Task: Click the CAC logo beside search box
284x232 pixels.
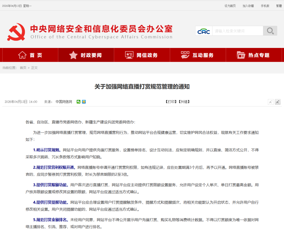Action: click(204, 31)
